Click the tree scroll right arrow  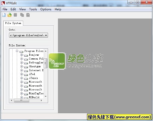point(41,100)
